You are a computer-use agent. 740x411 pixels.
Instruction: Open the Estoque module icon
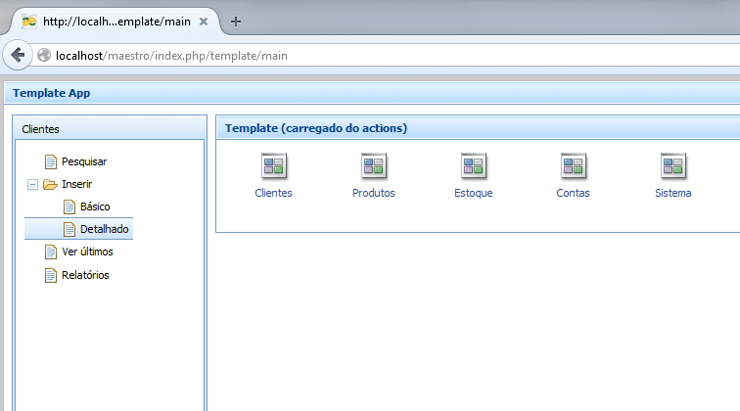[474, 165]
